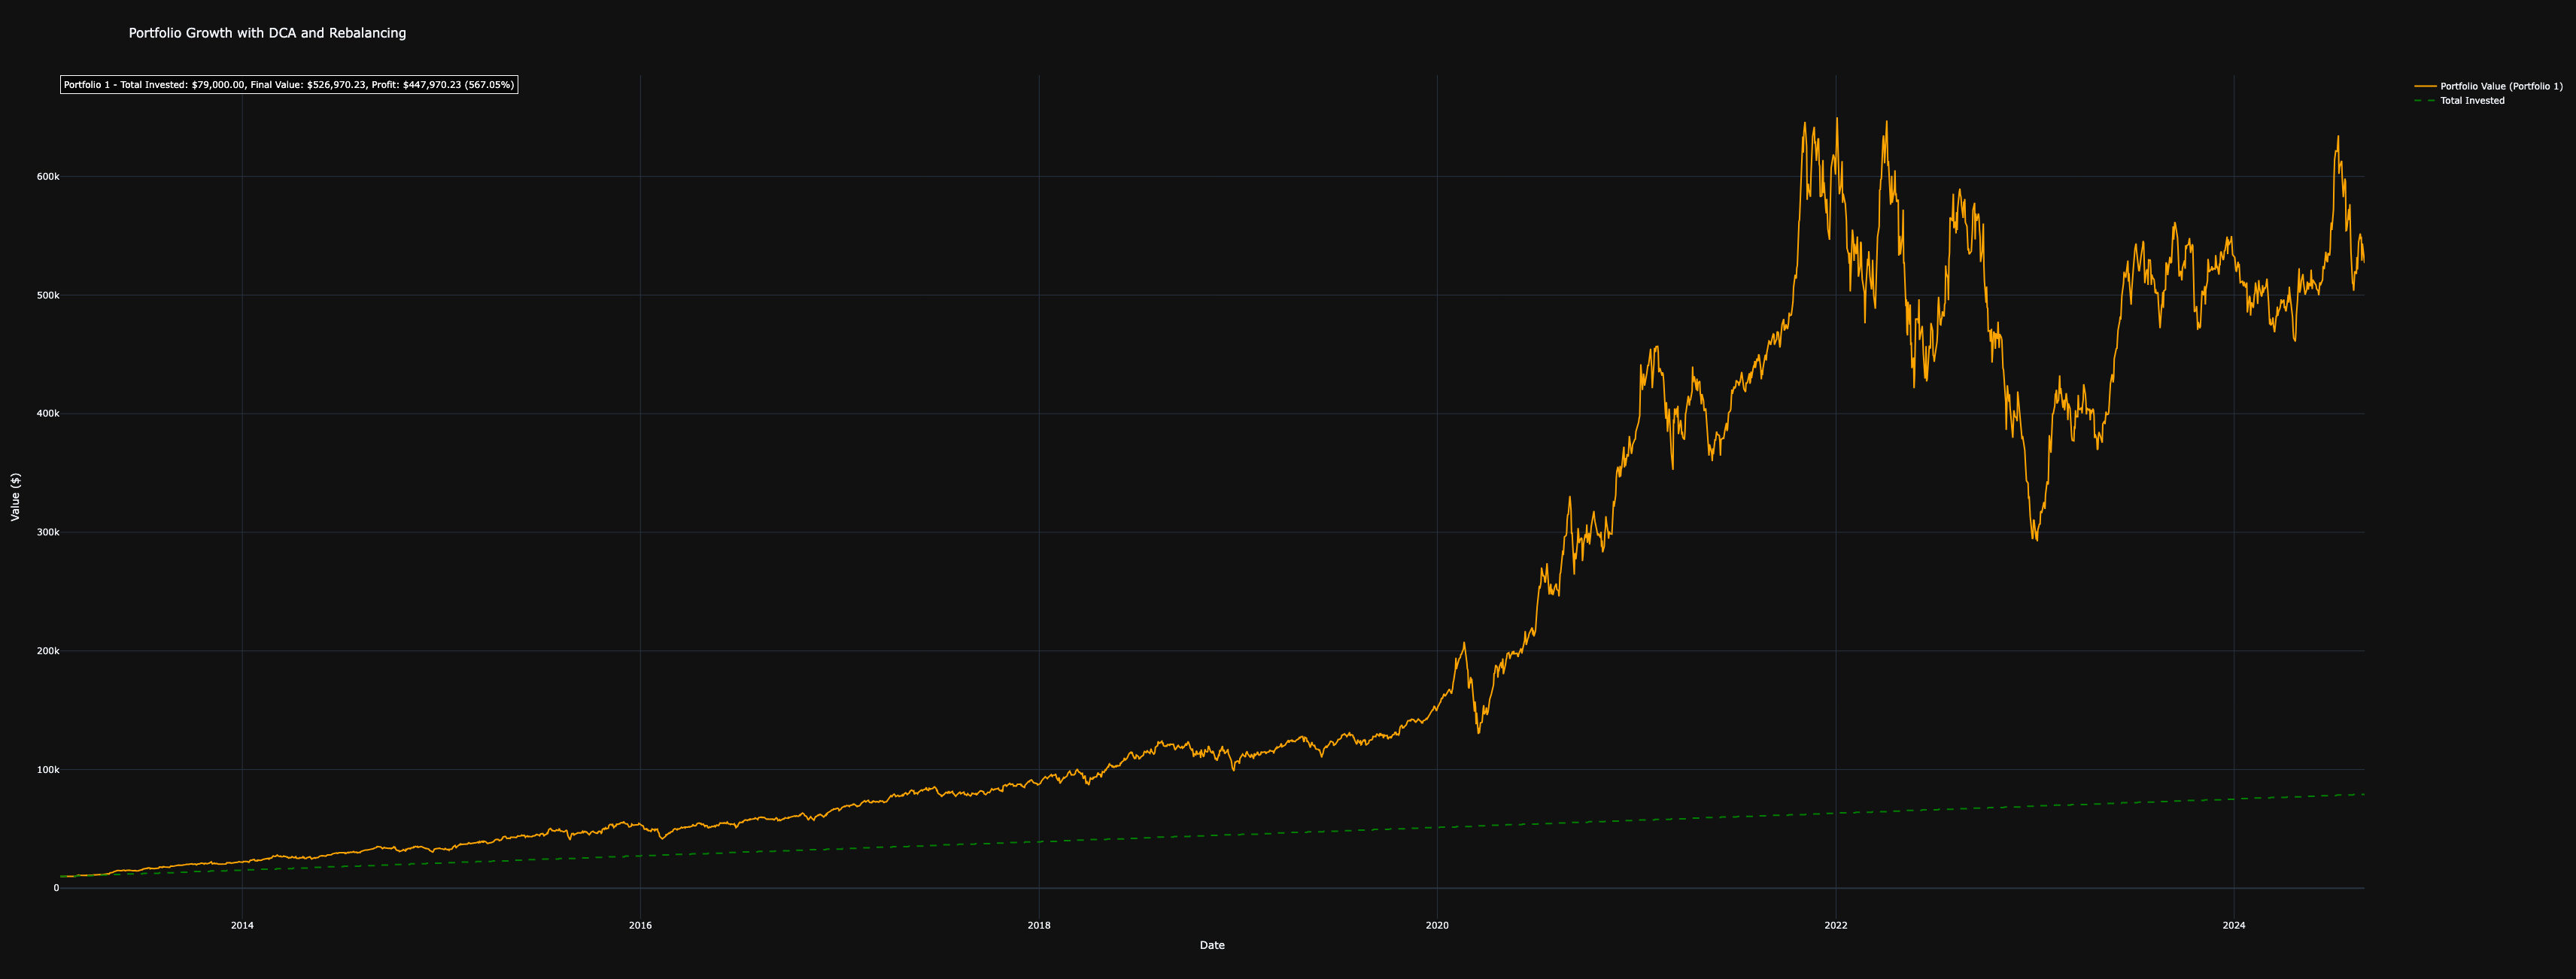The height and width of the screenshot is (979, 2576).
Task: Click the 2022 x-axis tick label
Action: (x=1836, y=926)
